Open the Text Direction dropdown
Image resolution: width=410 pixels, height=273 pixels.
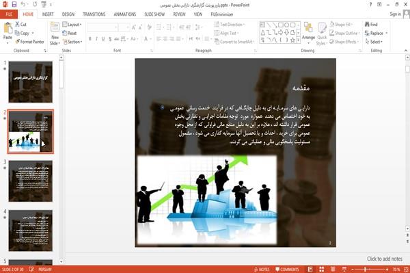click(230, 25)
